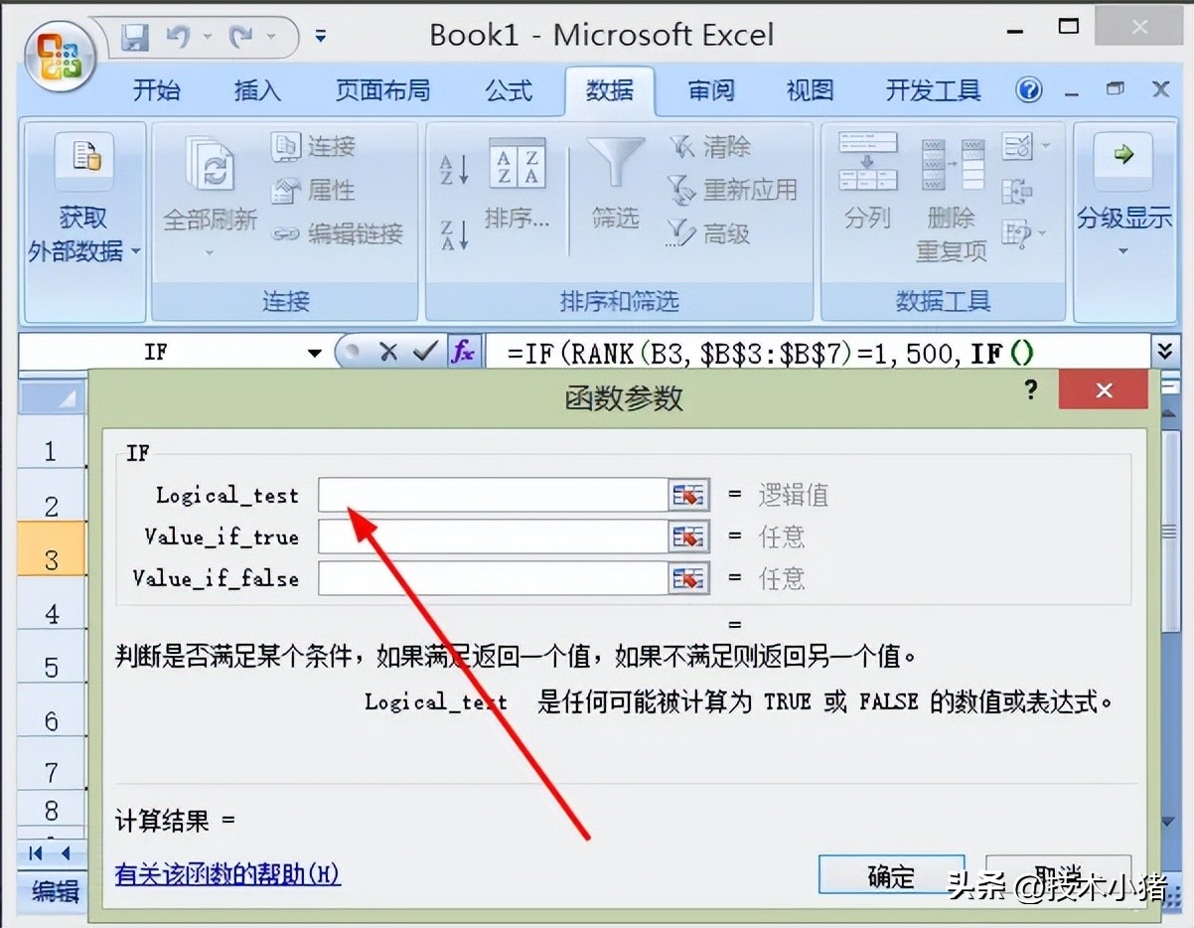Image resolution: width=1194 pixels, height=928 pixels.
Task: Click the Redo icon in quick access toolbar
Action: (x=240, y=37)
